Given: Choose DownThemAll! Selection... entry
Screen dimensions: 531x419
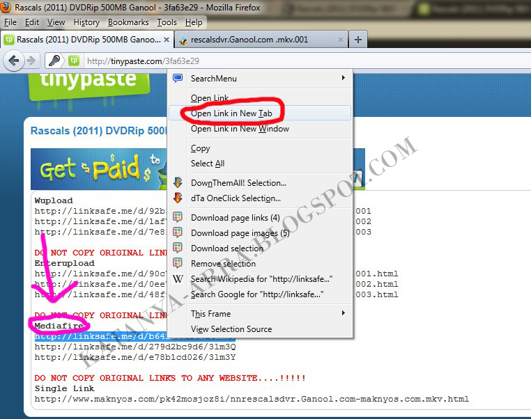Looking at the screenshot, I should pos(260,183).
